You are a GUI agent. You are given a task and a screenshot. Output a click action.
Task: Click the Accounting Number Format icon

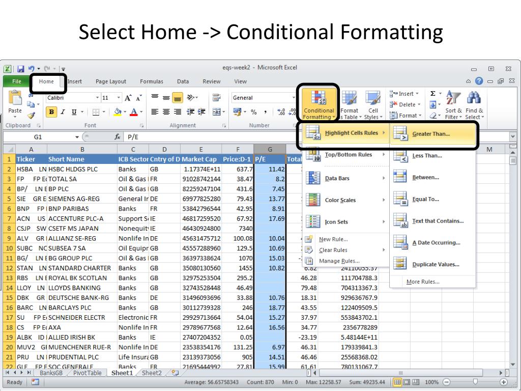point(237,111)
